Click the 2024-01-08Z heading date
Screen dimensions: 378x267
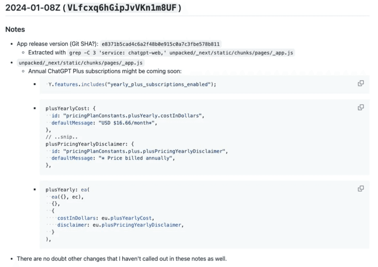pyautogui.click(x=33, y=8)
